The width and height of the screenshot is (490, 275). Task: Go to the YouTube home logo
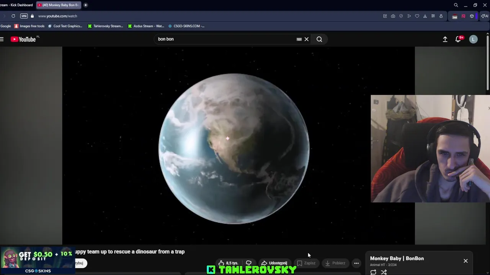click(23, 39)
